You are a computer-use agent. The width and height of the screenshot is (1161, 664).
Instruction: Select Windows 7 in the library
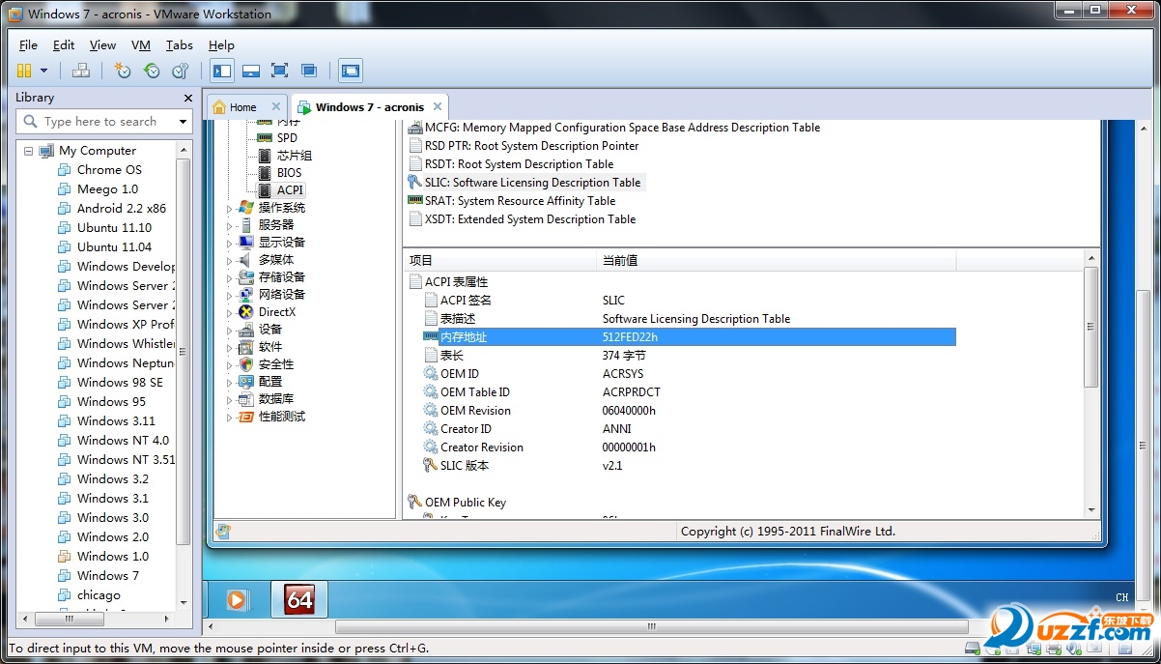(107, 575)
